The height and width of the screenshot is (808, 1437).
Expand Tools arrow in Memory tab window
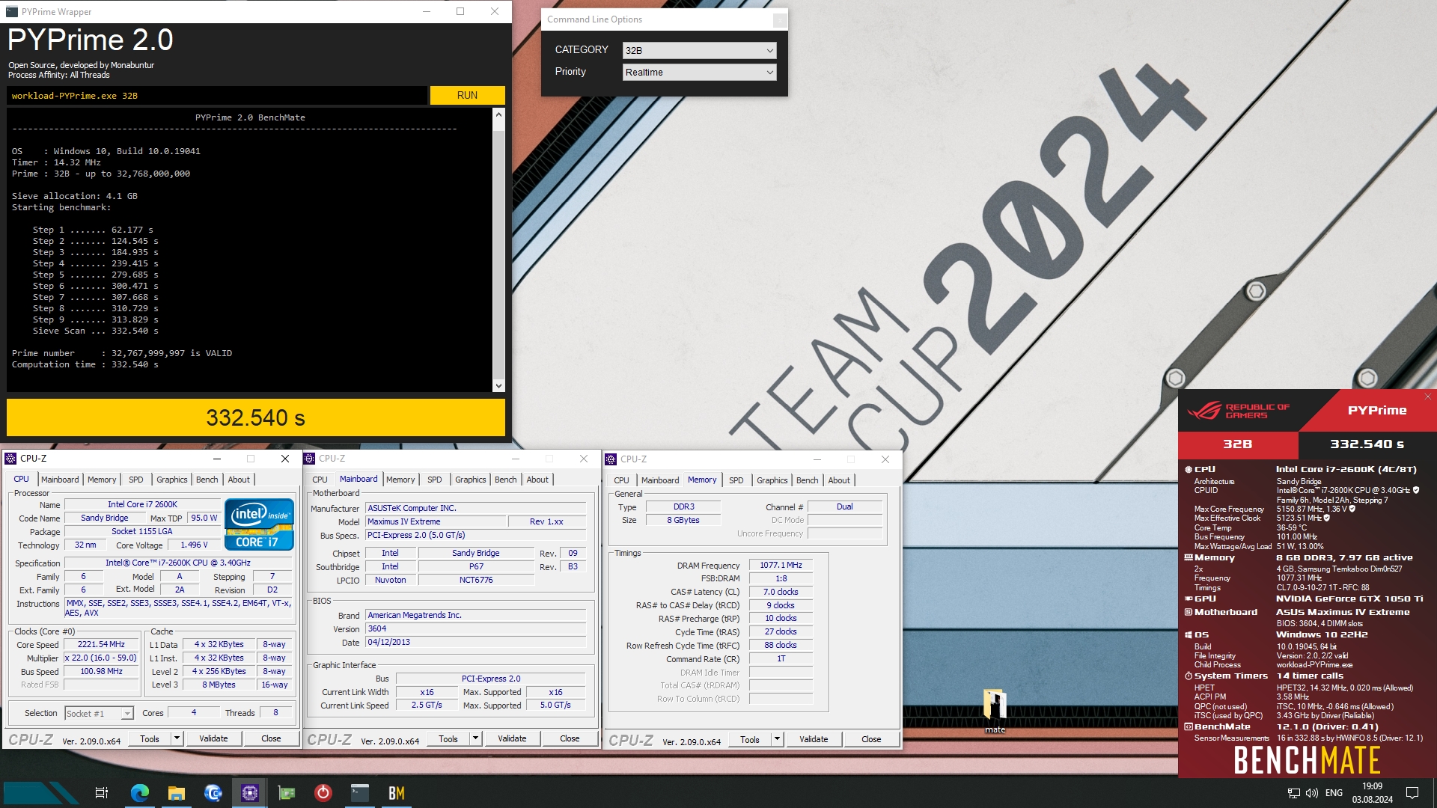(777, 739)
